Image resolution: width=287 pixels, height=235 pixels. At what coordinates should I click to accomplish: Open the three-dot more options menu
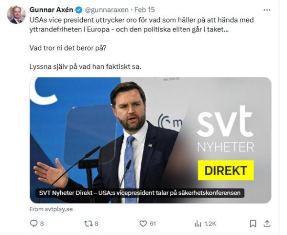267,10
